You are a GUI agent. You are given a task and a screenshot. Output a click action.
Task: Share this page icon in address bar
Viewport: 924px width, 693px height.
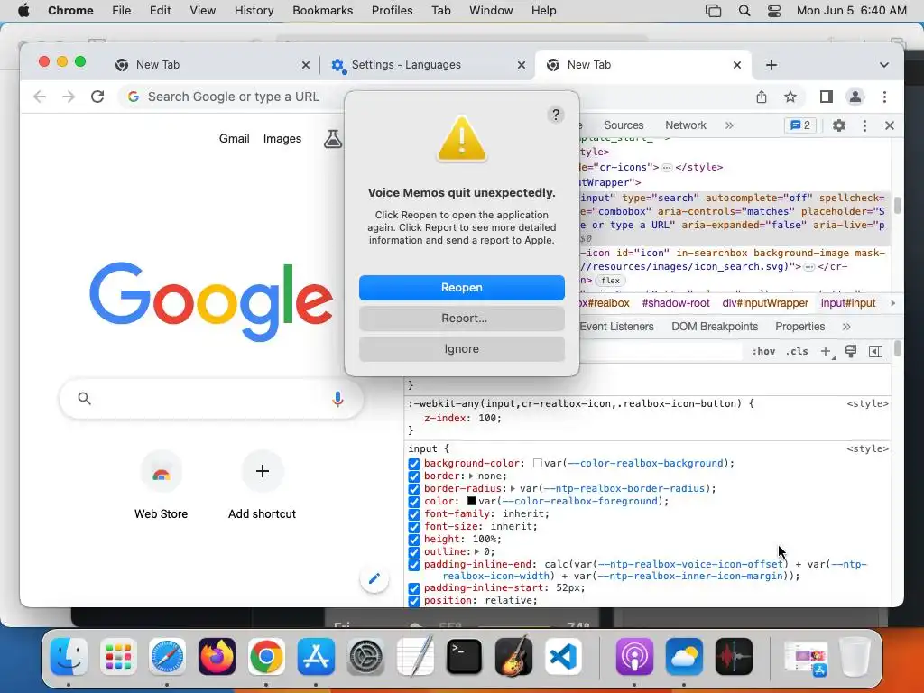point(762,97)
